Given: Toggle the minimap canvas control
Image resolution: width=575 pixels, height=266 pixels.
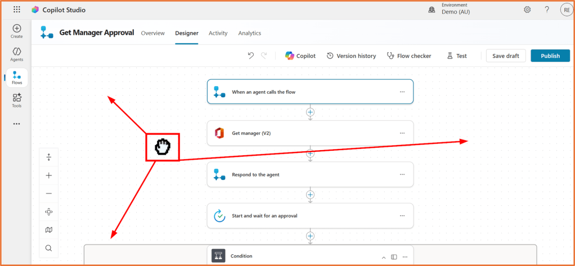Looking at the screenshot, I should click(49, 229).
